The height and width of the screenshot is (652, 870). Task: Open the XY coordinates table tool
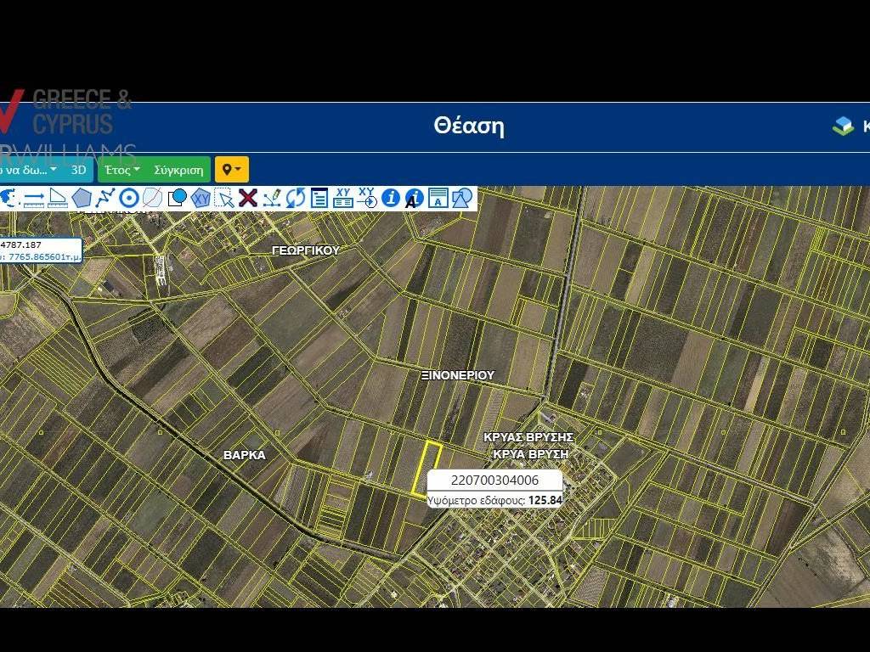click(x=343, y=198)
